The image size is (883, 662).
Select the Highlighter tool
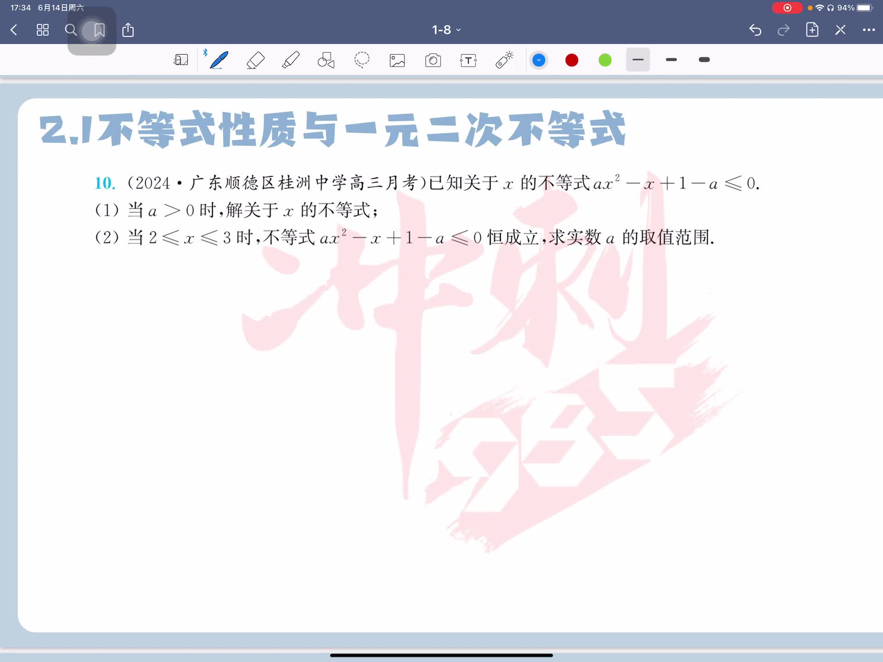[291, 60]
